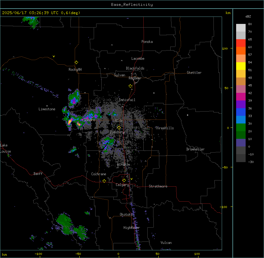Select the Ponoka city label

coord(147,42)
